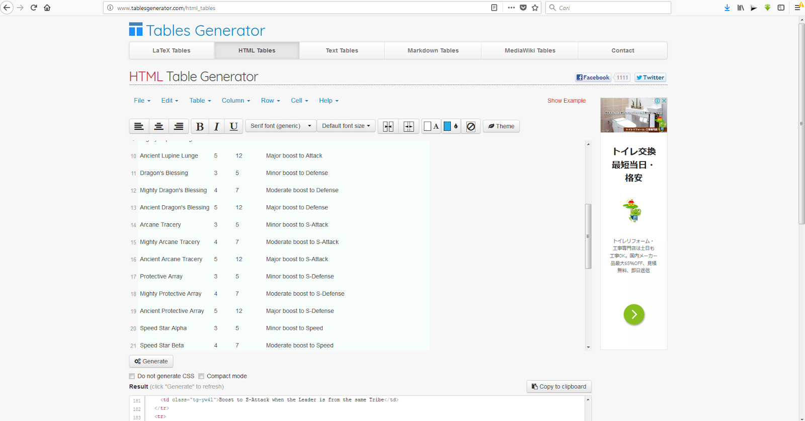Save page to Pocket

pyautogui.click(x=523, y=8)
